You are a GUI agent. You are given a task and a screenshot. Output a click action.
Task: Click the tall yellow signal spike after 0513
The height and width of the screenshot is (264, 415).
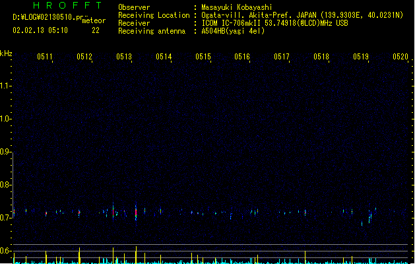(136, 255)
